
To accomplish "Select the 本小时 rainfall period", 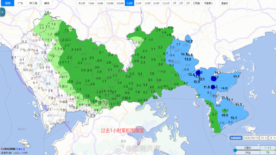I will point(82,3).
